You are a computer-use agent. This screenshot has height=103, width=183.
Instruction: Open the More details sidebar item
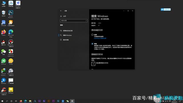64,40
